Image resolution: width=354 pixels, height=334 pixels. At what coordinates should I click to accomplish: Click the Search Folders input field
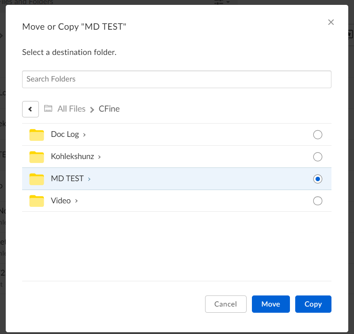(177, 79)
